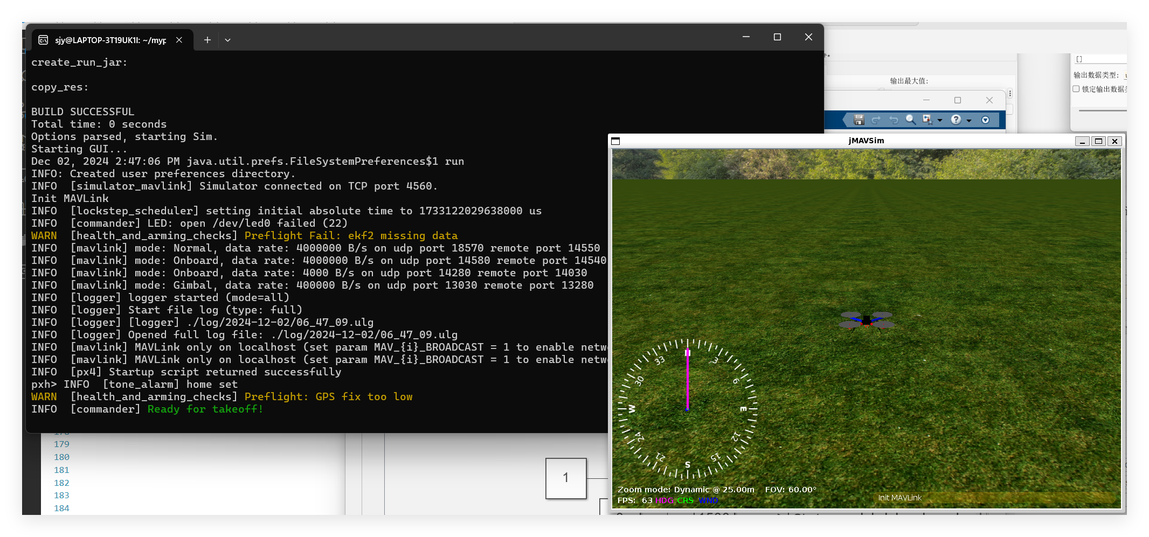Open Help with the question mark icon
The height and width of the screenshot is (537, 1149).
956,120
